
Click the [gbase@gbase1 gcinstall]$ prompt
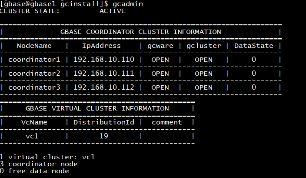pos(54,4)
